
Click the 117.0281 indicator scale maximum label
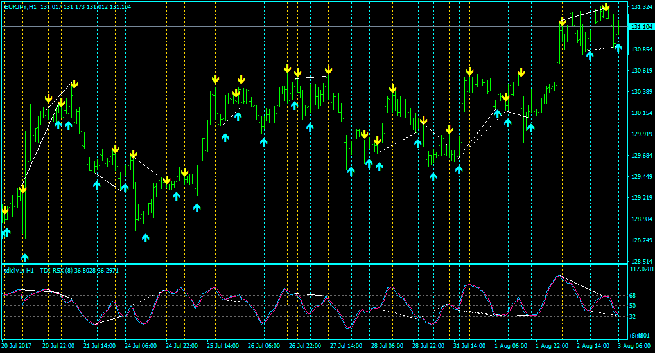642,269
